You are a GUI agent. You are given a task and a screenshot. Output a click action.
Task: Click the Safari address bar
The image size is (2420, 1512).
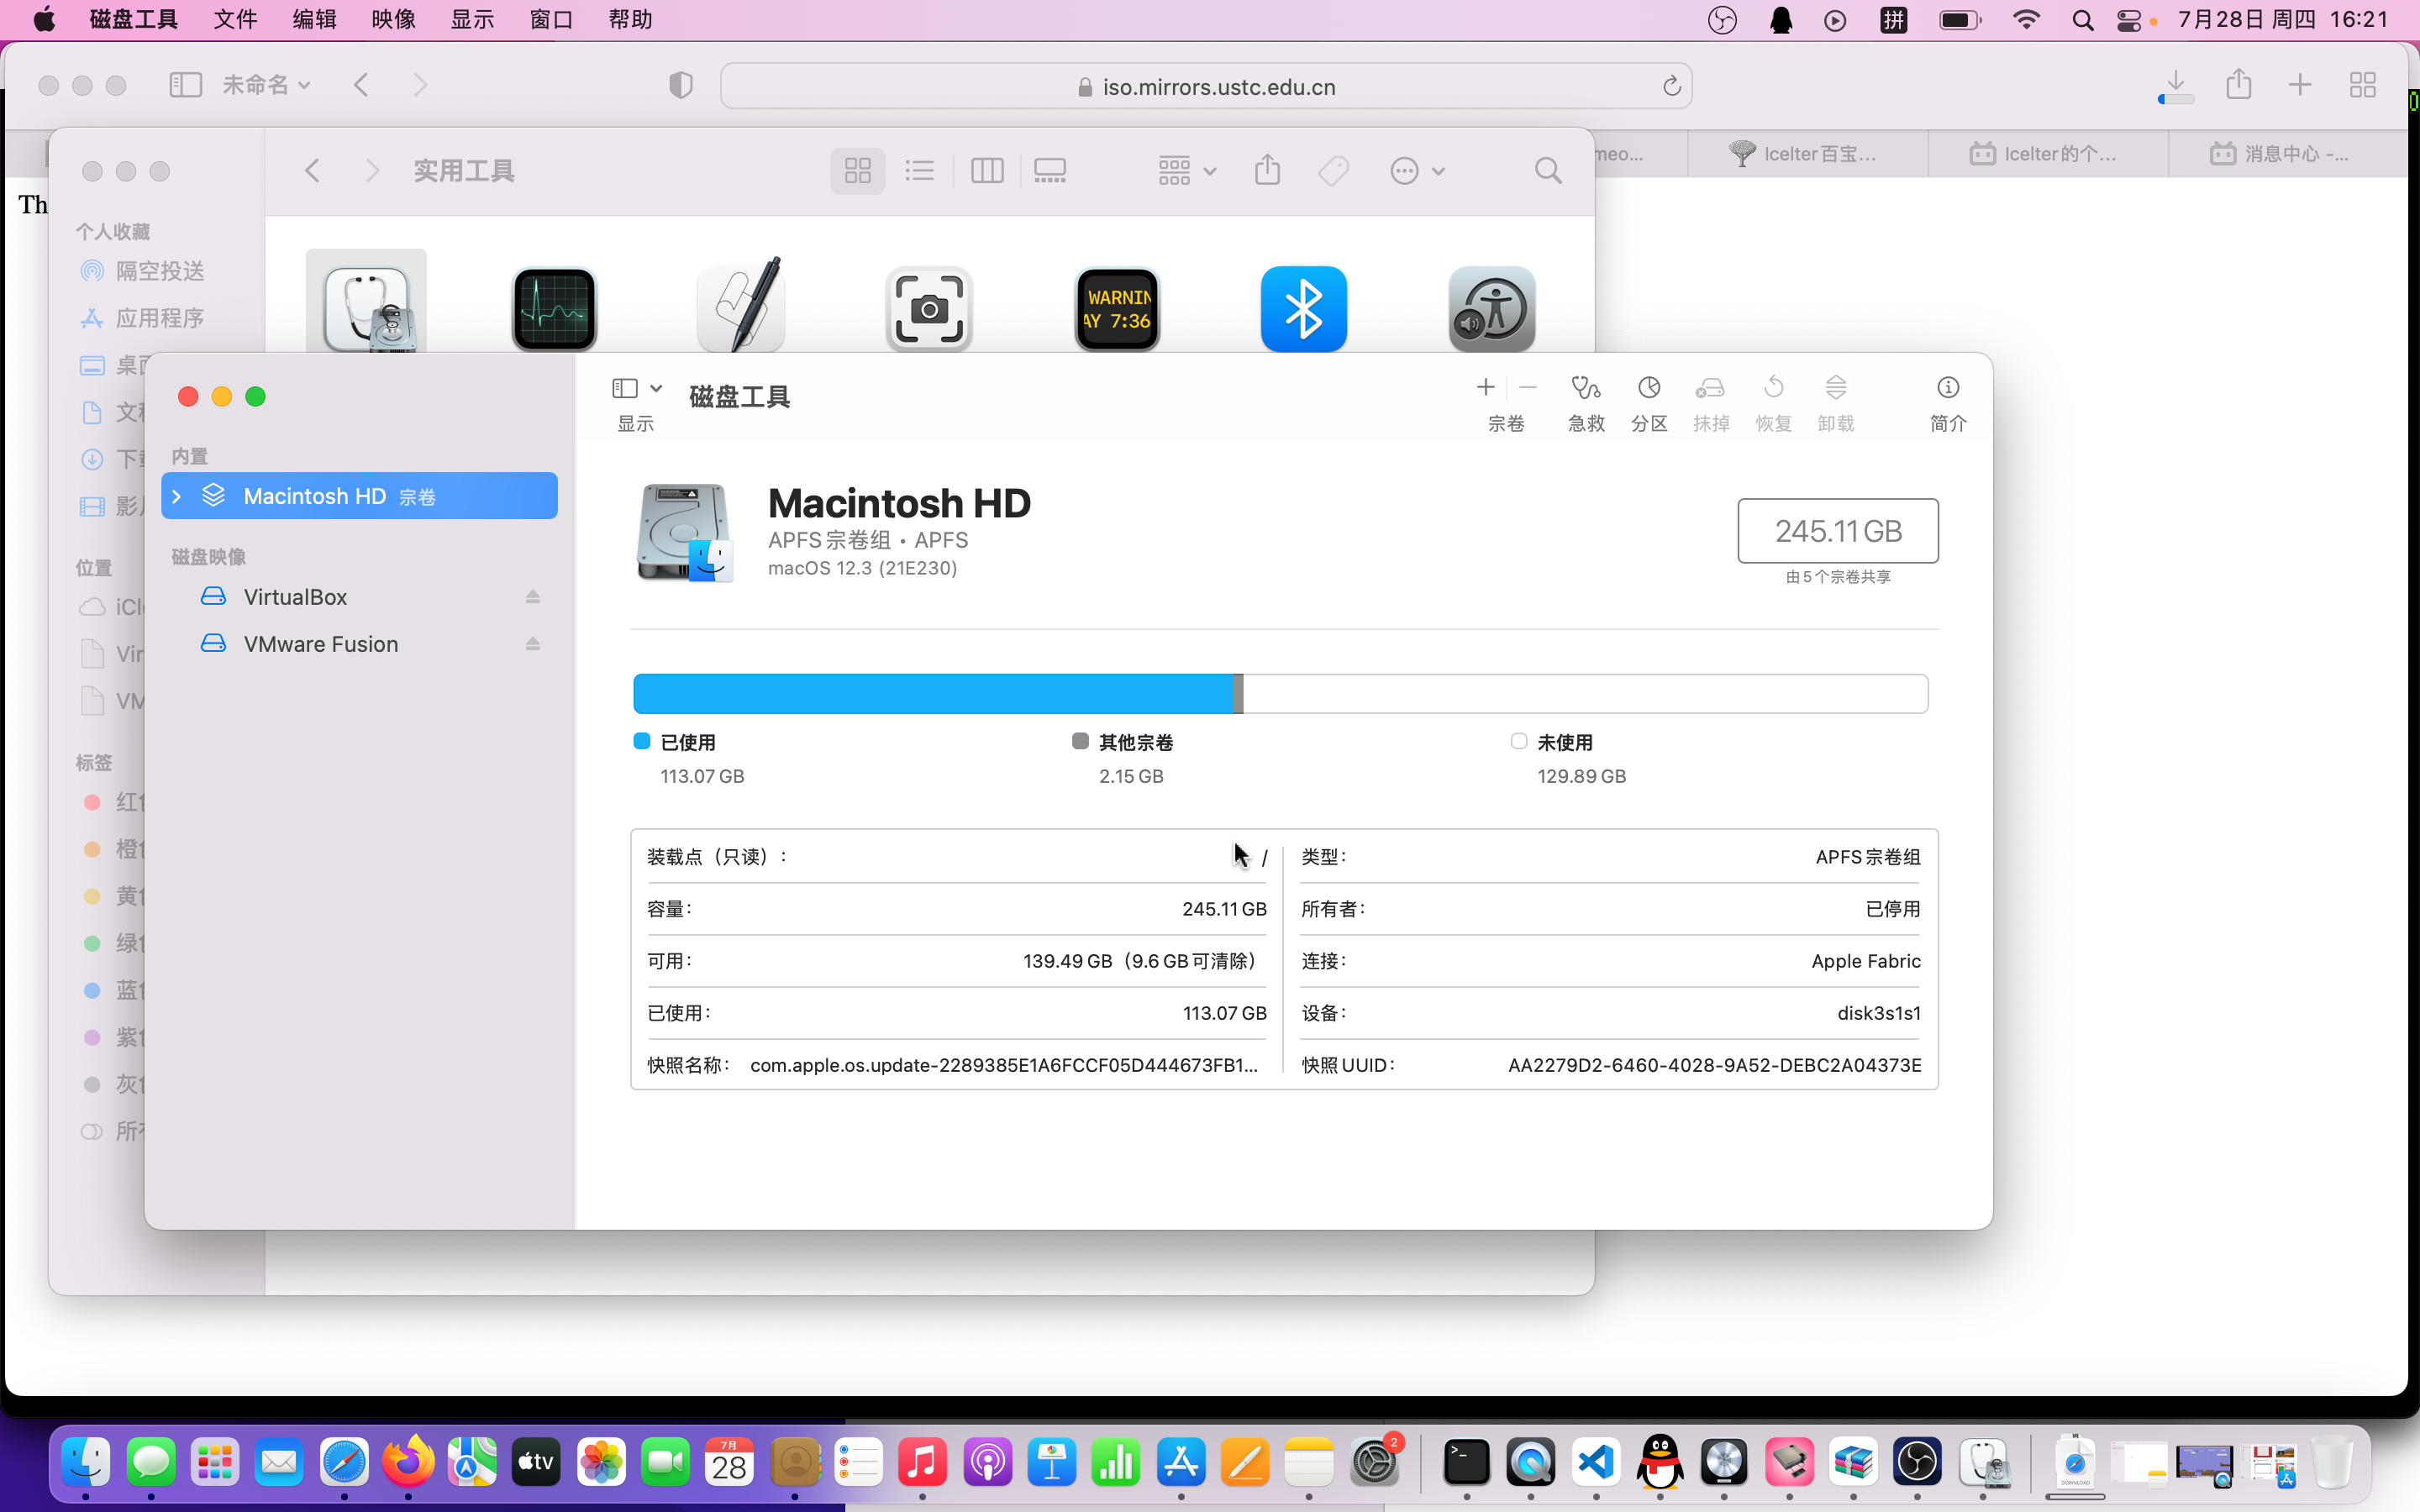[x=1206, y=86]
